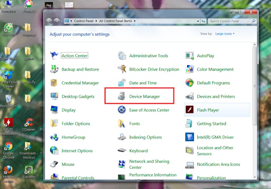Expand arrow after All Control Panel Items
The image size is (271, 189).
coord(135,21)
